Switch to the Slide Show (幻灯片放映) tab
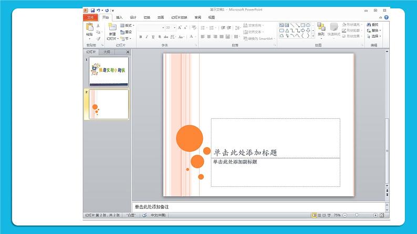The width and height of the screenshot is (417, 234). [179, 17]
